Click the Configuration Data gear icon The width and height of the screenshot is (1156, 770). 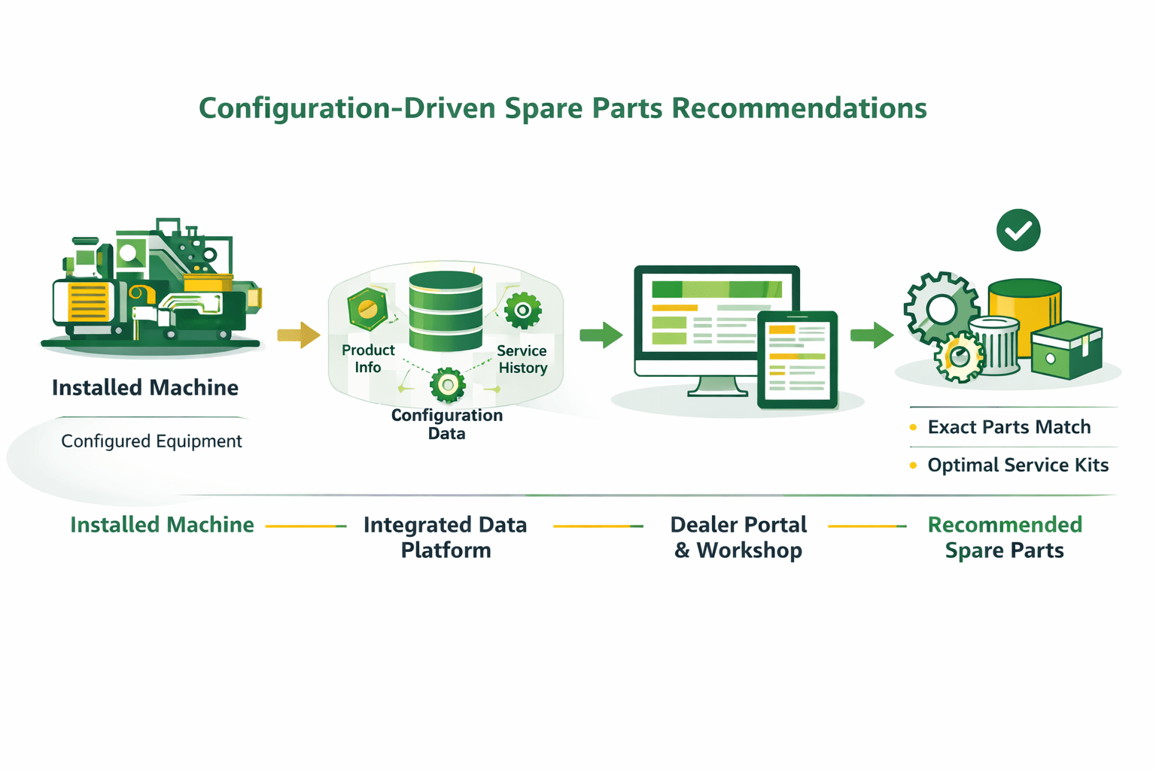pyautogui.click(x=446, y=386)
